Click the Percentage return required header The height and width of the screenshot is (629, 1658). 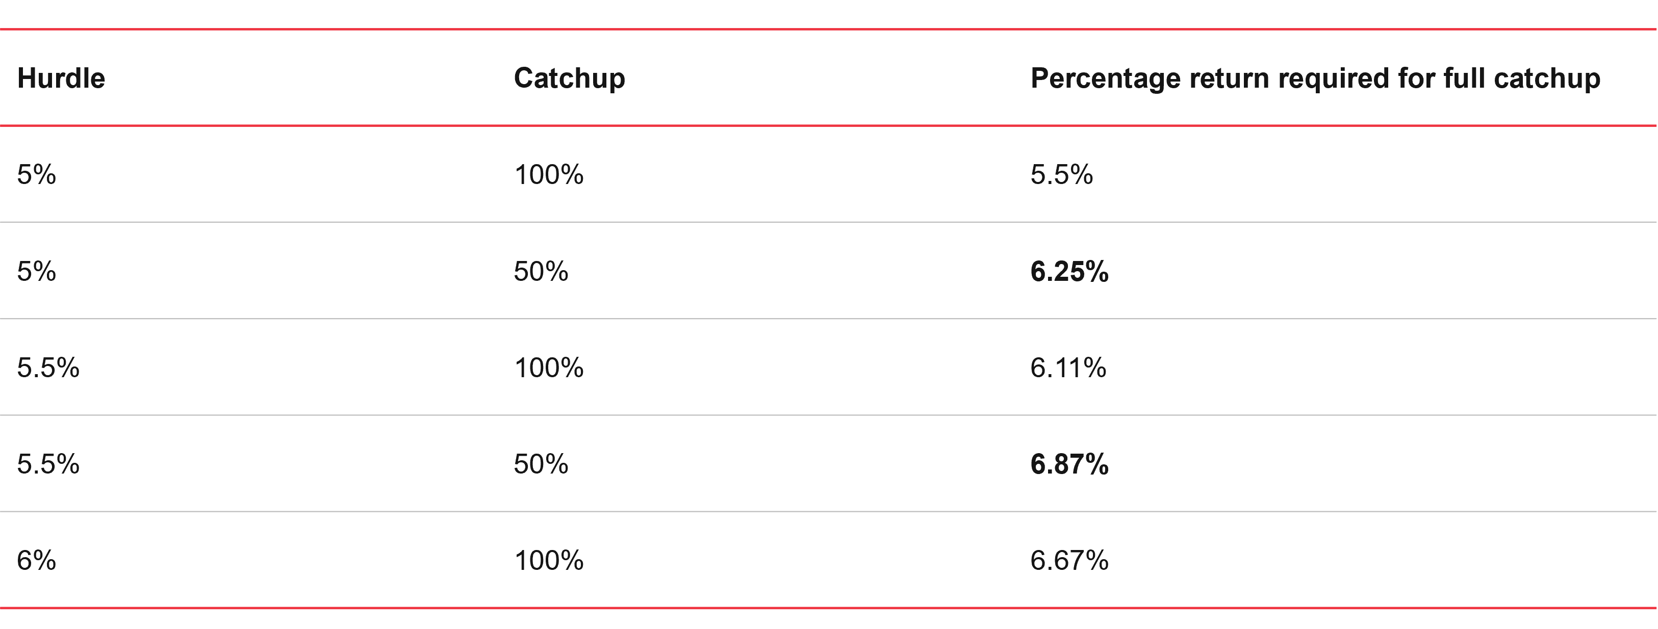coord(1315,78)
